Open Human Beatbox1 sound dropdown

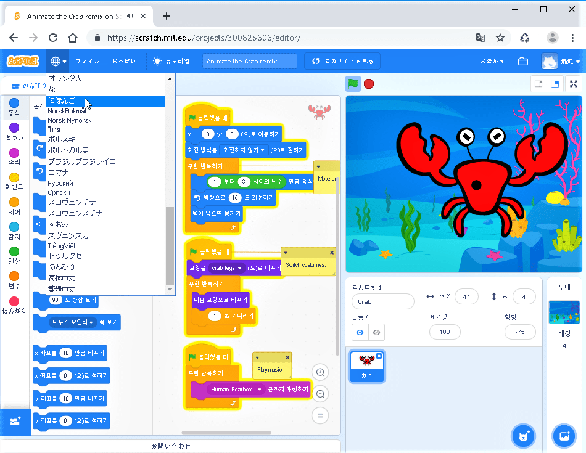click(x=236, y=390)
